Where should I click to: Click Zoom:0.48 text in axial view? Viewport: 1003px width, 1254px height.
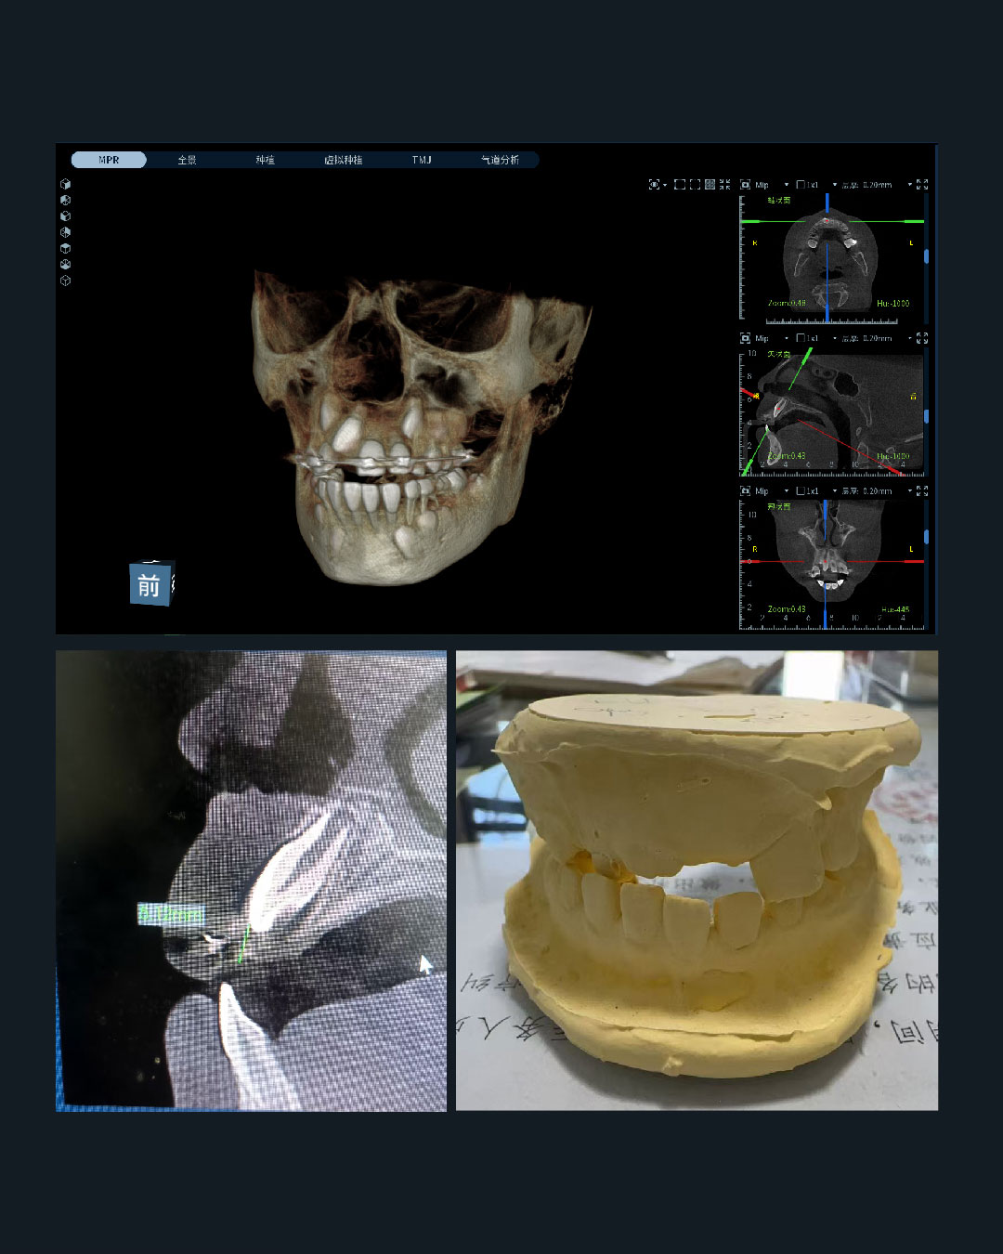tap(787, 303)
